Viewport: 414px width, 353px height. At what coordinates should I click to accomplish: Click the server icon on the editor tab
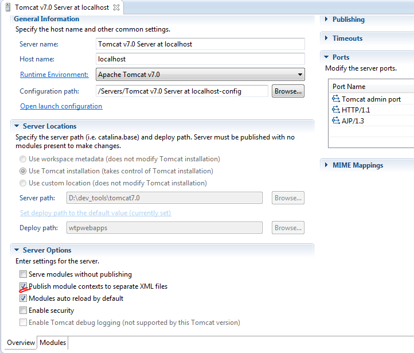click(8, 7)
